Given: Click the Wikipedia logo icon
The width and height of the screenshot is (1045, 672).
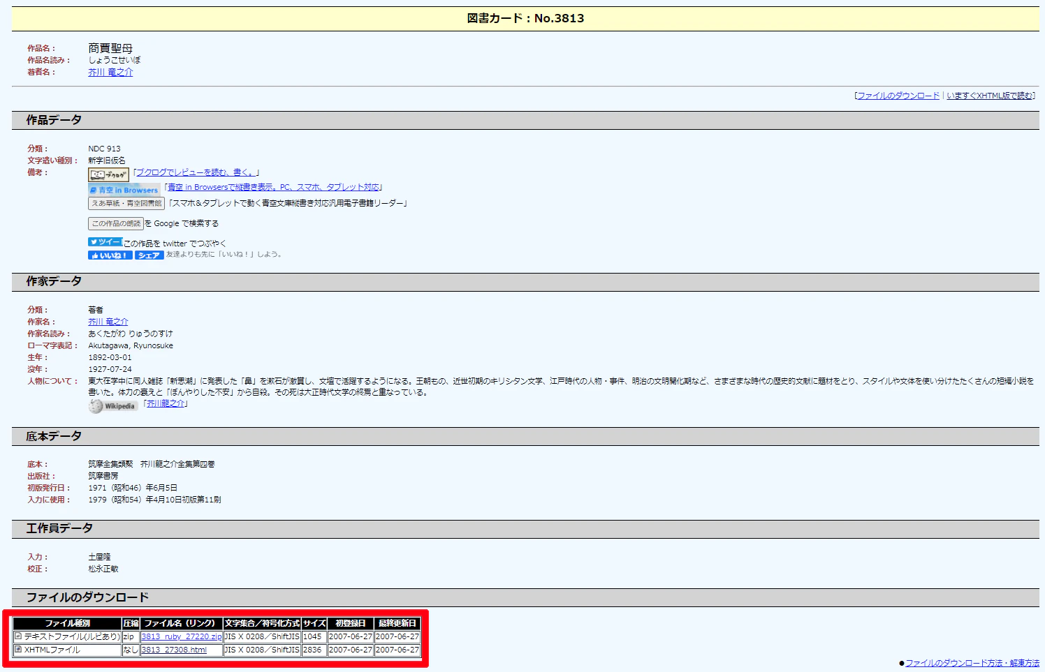Looking at the screenshot, I should point(113,406).
